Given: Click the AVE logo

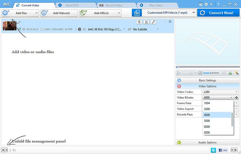Looking at the screenshot, I should click(7, 4).
